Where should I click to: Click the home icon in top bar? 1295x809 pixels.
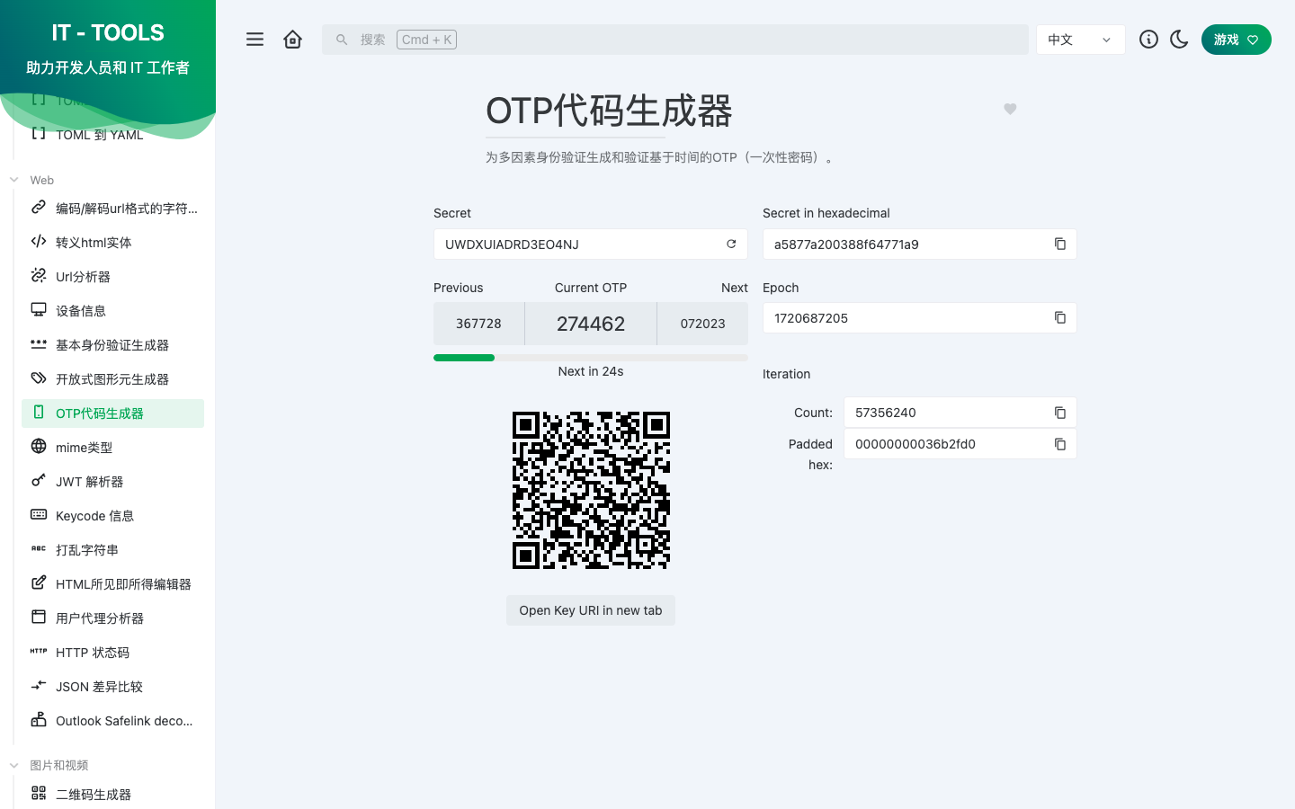click(x=292, y=40)
